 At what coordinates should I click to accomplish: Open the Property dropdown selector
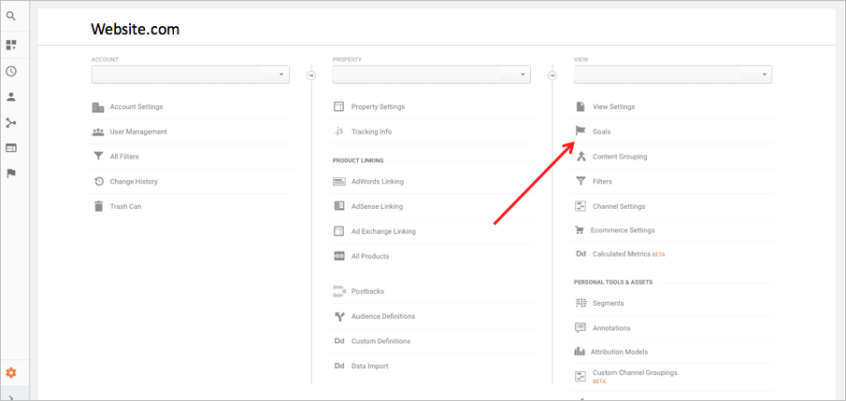[431, 75]
